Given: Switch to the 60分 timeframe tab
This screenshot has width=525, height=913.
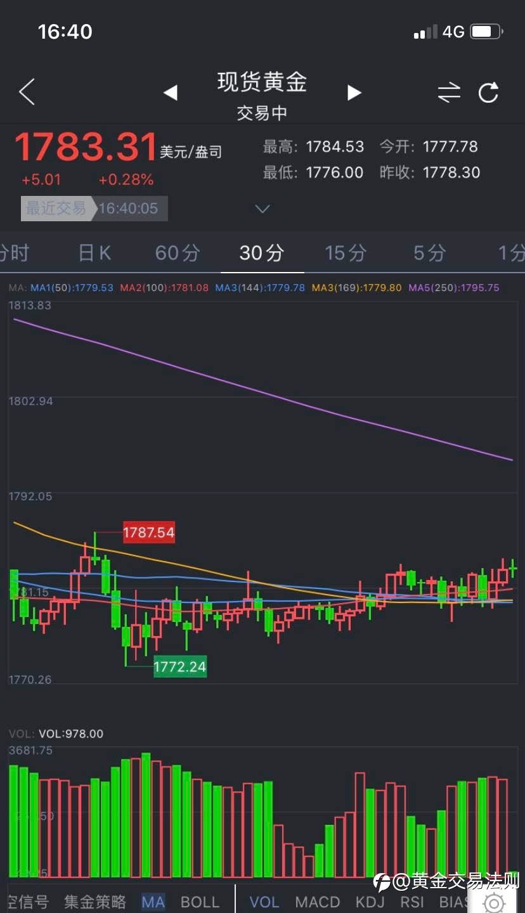Looking at the screenshot, I should (x=178, y=253).
